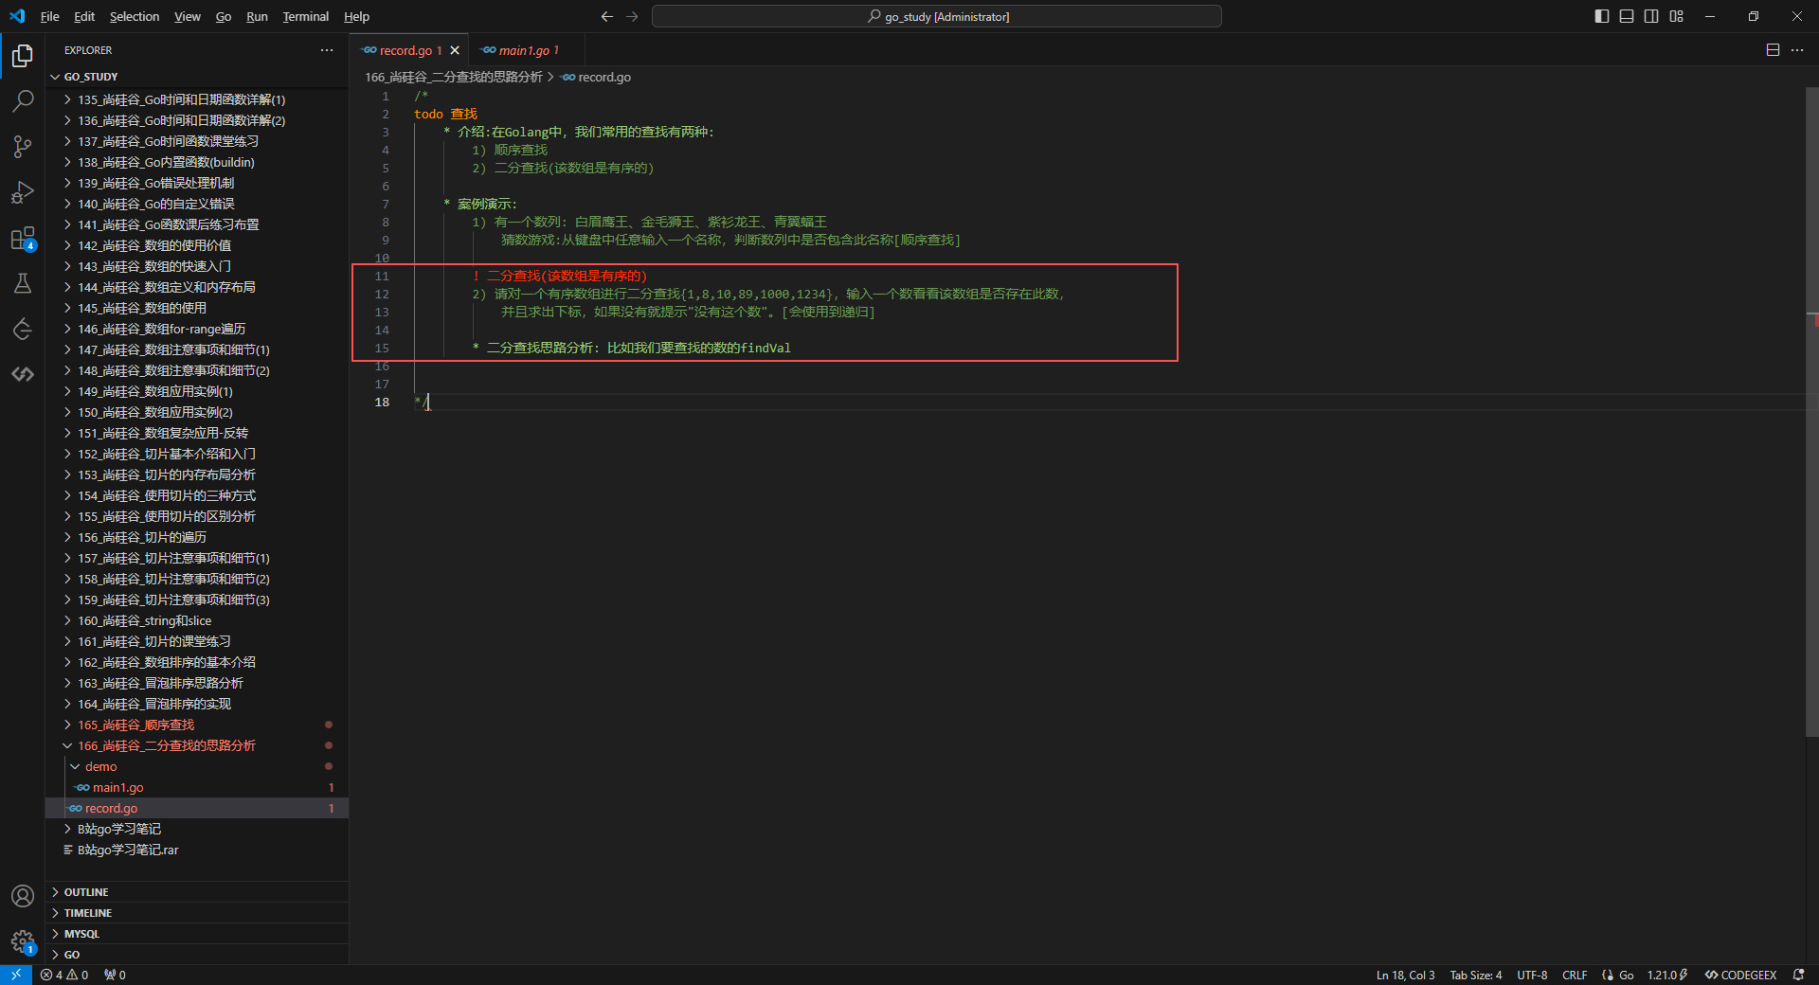Image resolution: width=1819 pixels, height=985 pixels.
Task: Switch to the main1.go tab
Action: coord(529,50)
